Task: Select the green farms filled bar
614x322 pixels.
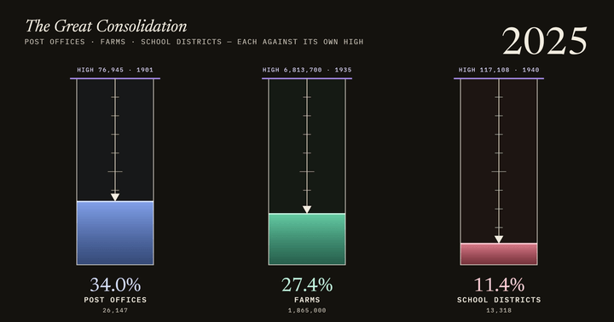Action: tap(307, 239)
